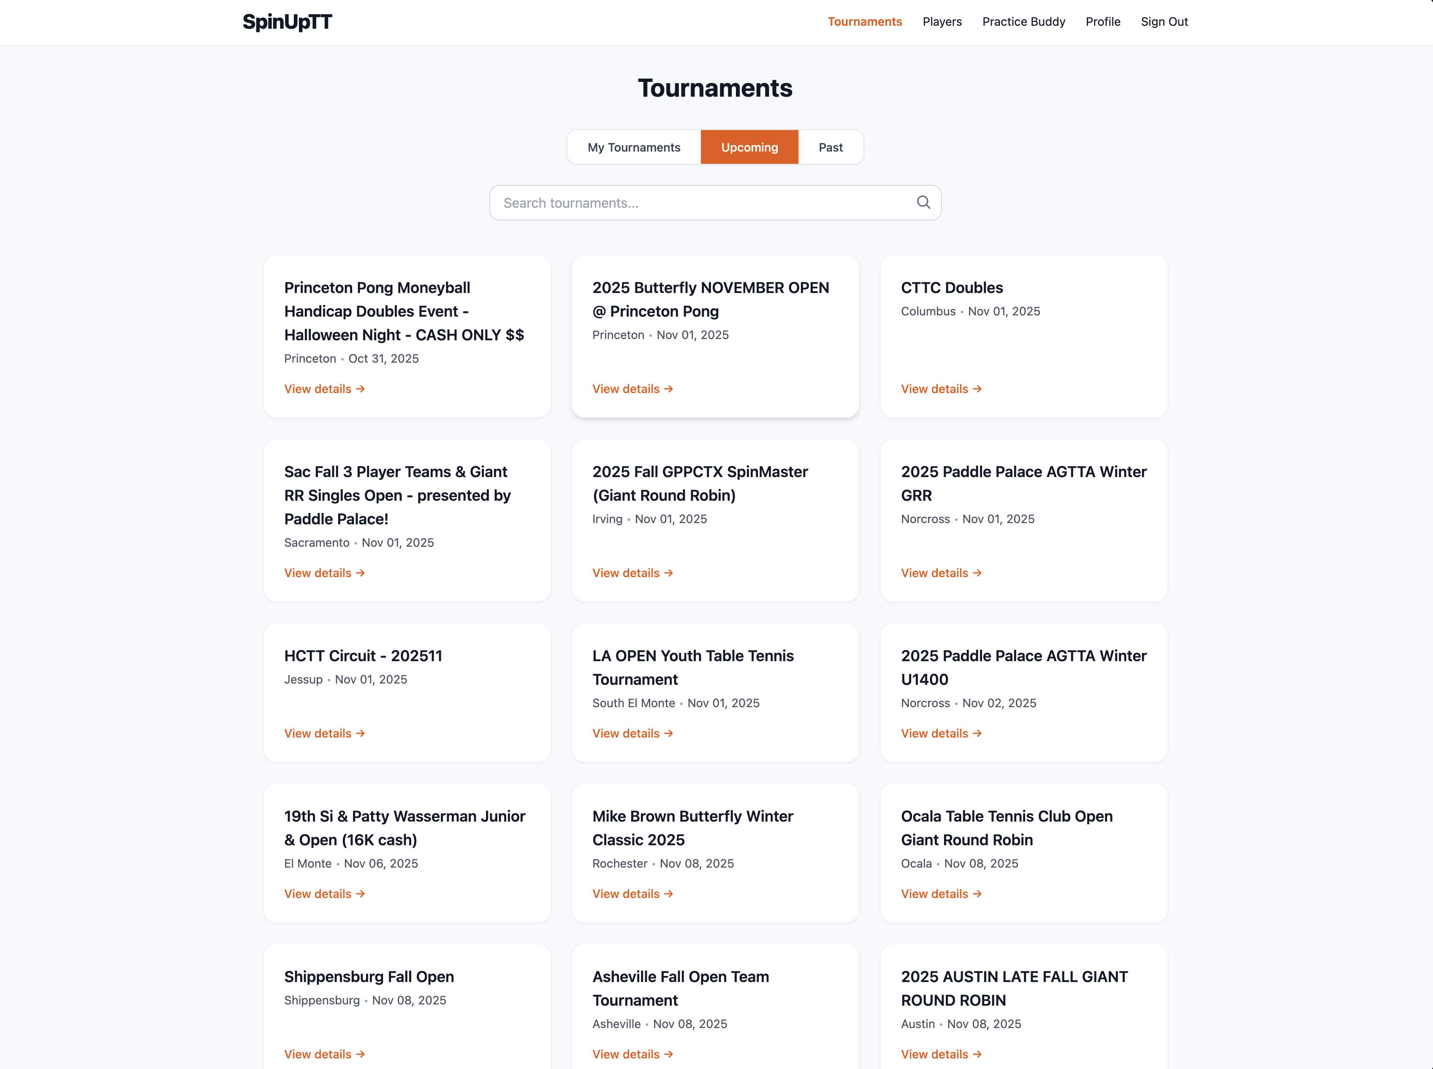Screen dimensions: 1433x1069
Task: View details for Ocala Table Tennis Club Open
Action: [941, 894]
